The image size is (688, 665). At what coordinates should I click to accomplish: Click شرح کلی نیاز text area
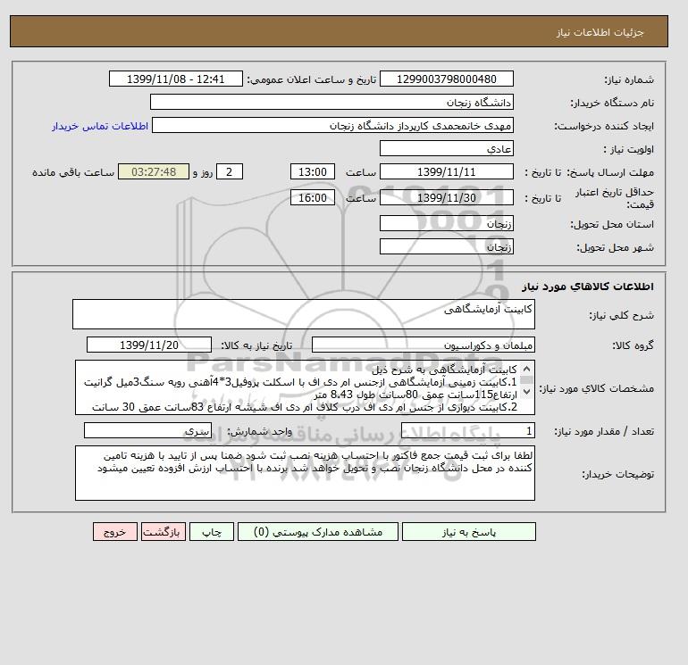point(304,314)
